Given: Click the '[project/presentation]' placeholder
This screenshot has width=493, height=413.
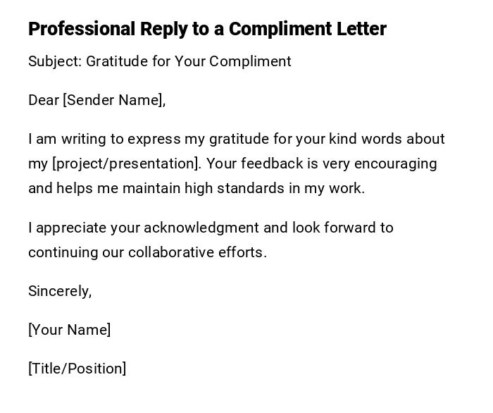Looking at the screenshot, I should pos(127,164).
